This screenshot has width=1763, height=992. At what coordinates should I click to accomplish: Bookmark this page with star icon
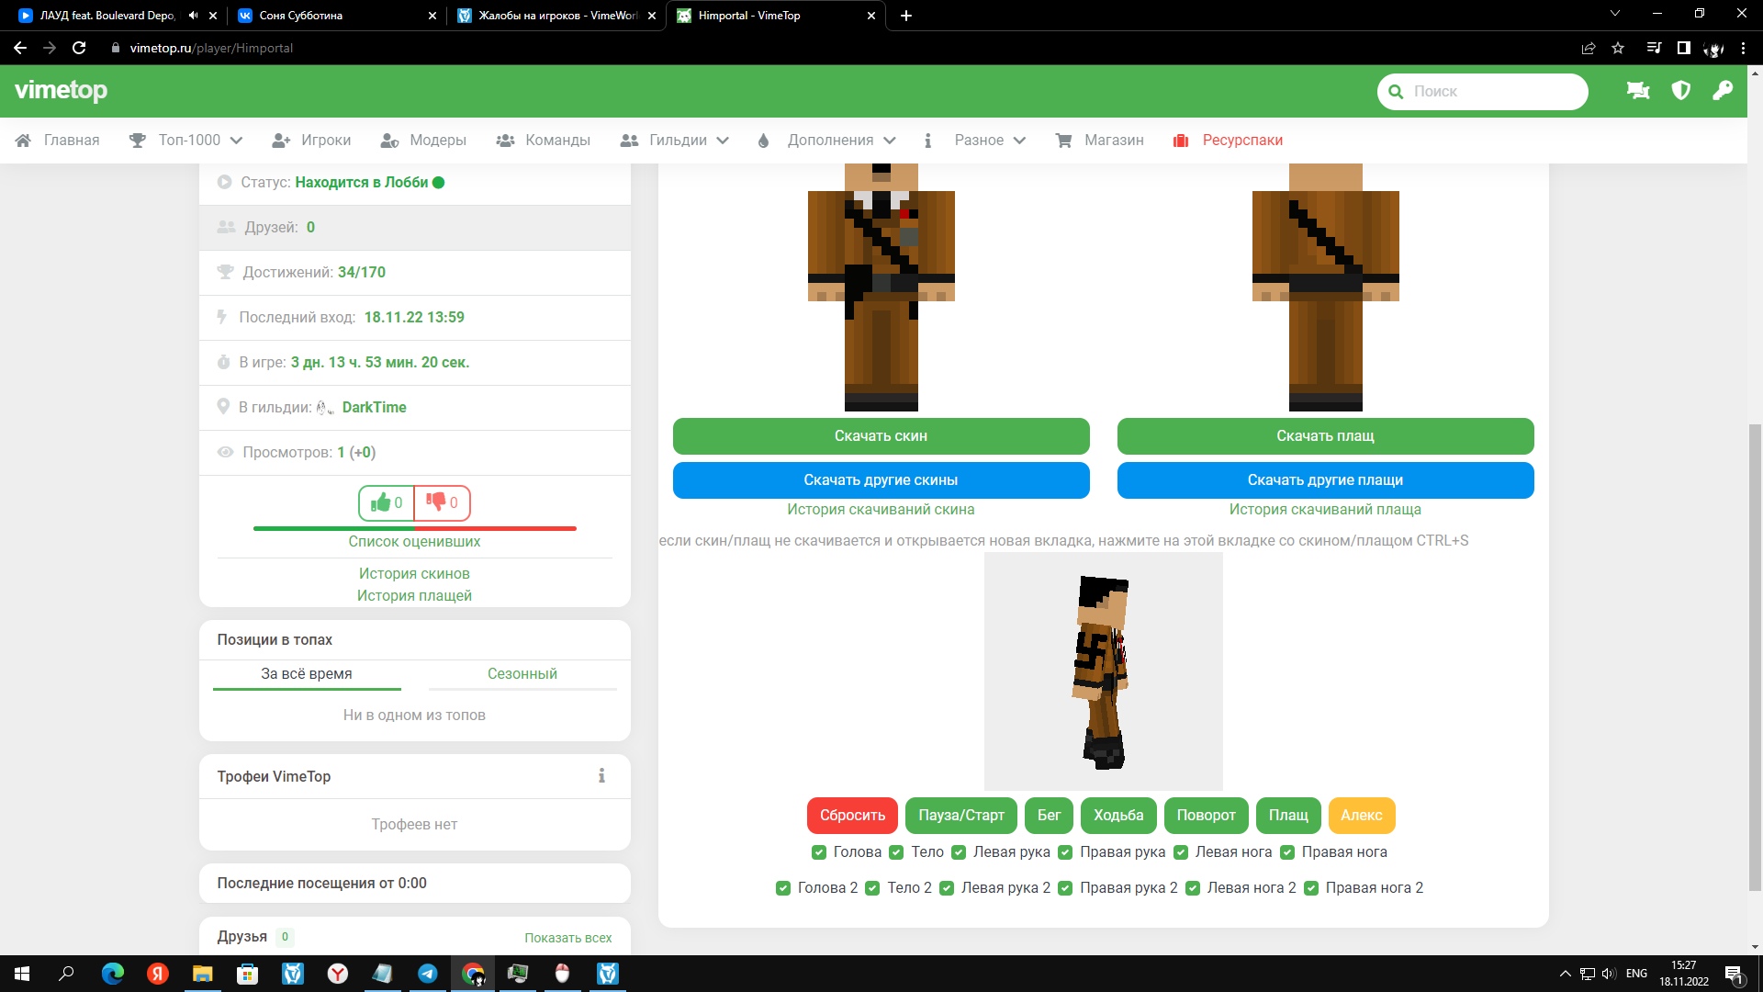(1618, 48)
